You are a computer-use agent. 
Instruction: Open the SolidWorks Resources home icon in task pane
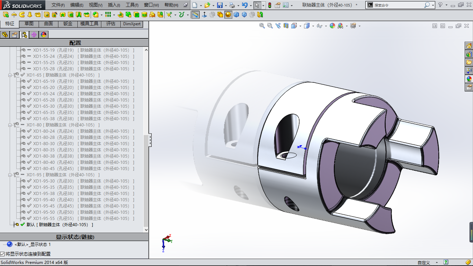click(469, 46)
